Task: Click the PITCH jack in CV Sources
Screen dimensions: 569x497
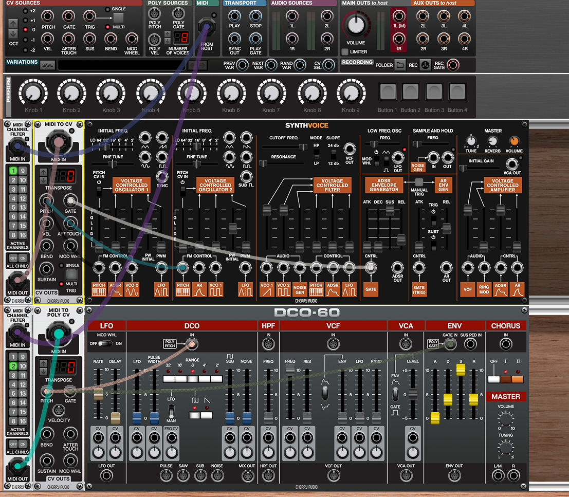Action: click(47, 16)
